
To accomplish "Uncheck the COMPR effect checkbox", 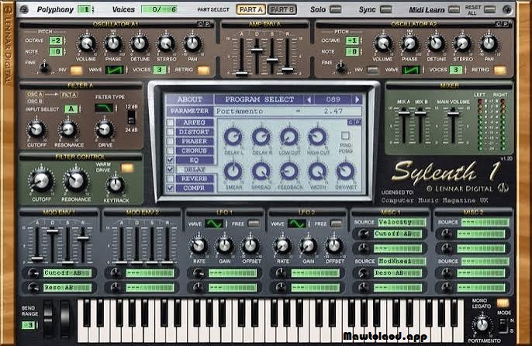I will click(171, 188).
